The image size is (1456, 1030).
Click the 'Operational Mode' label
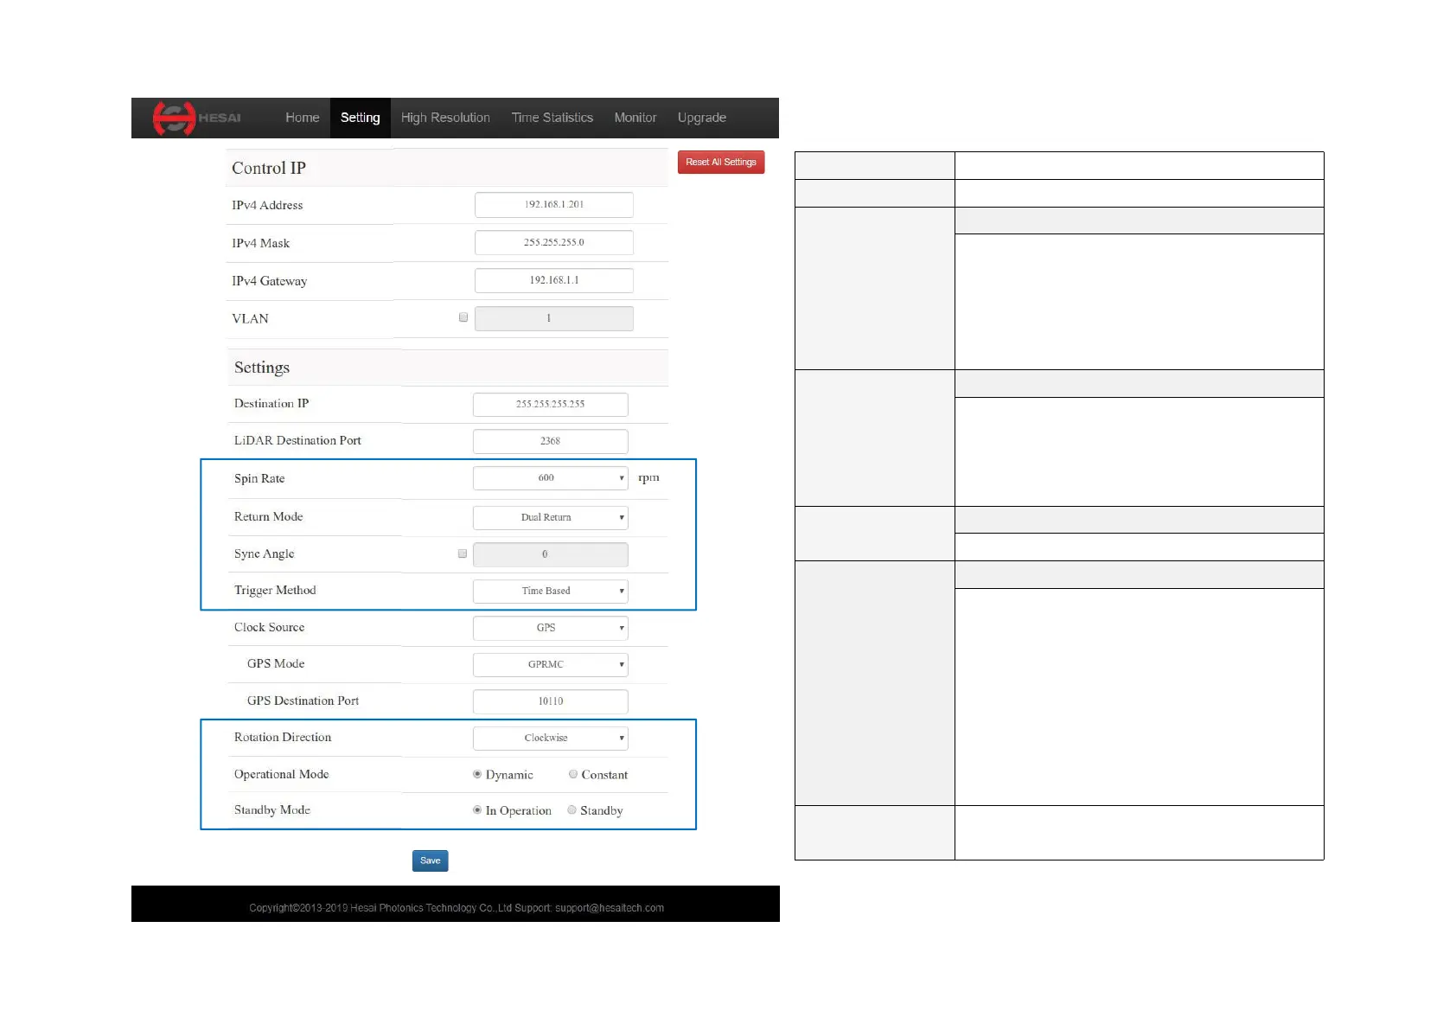pos(282,774)
